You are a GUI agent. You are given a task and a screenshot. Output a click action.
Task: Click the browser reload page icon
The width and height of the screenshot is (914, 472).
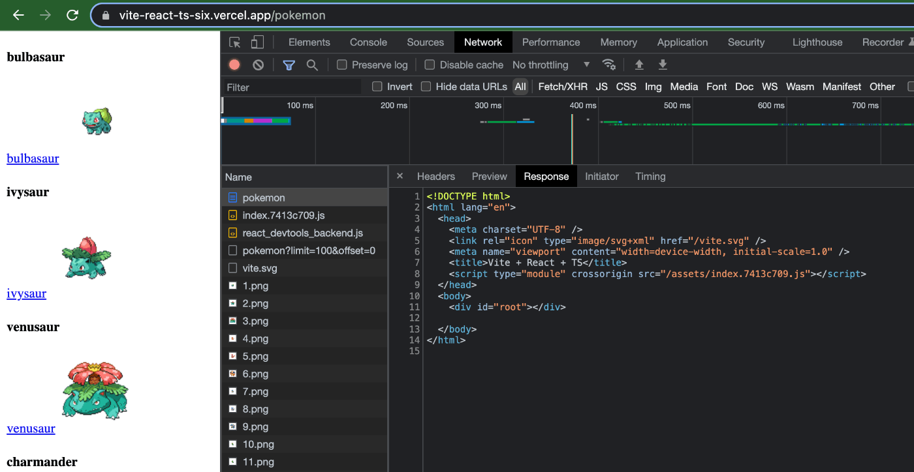point(72,15)
